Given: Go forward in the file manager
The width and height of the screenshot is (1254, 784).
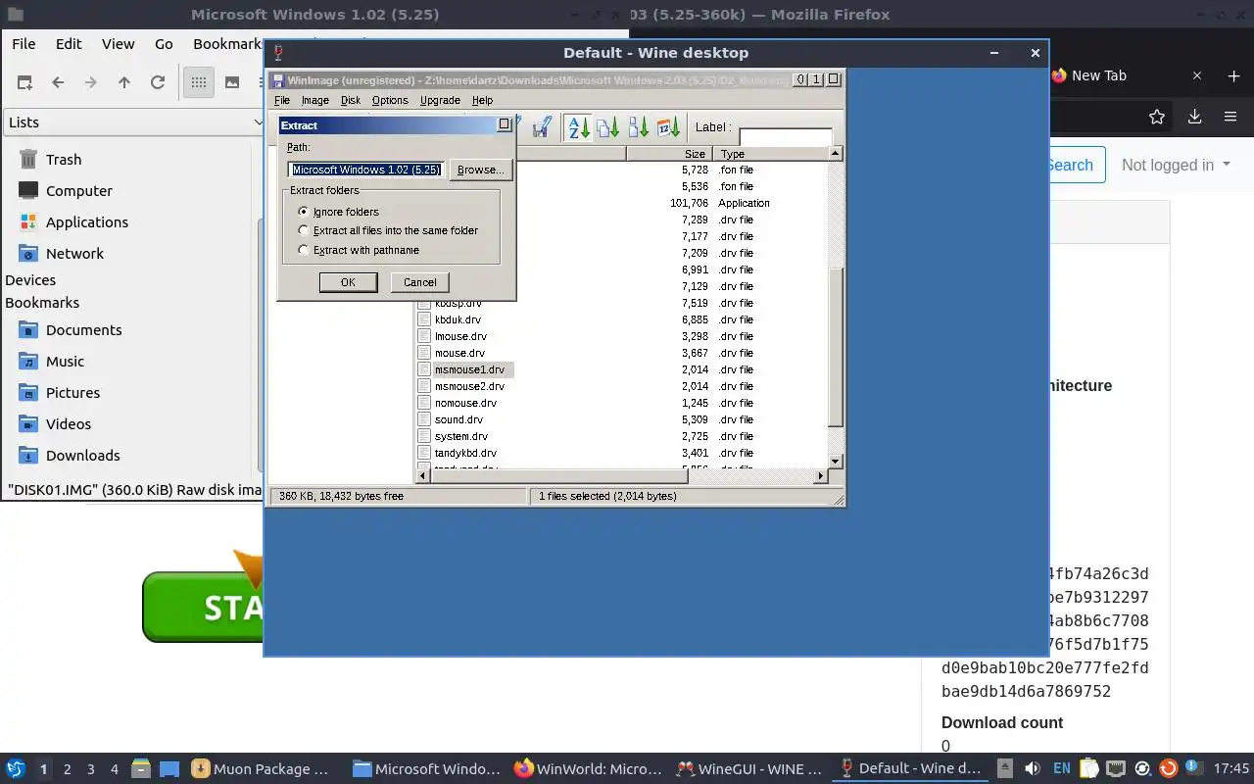Looking at the screenshot, I should (91, 82).
